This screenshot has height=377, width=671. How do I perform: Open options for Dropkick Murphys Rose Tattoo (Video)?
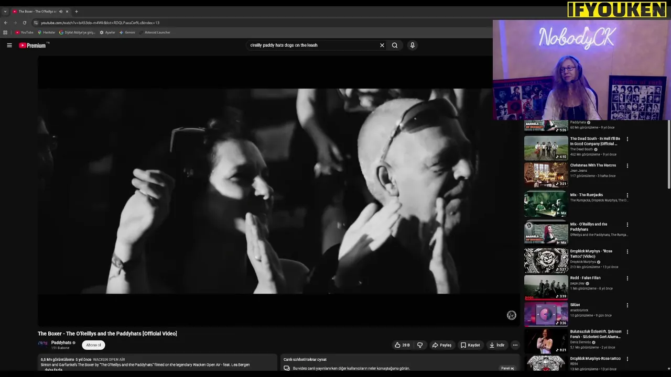(627, 252)
